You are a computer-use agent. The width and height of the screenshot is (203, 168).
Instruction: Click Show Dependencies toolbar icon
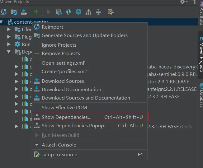pos(88,12)
